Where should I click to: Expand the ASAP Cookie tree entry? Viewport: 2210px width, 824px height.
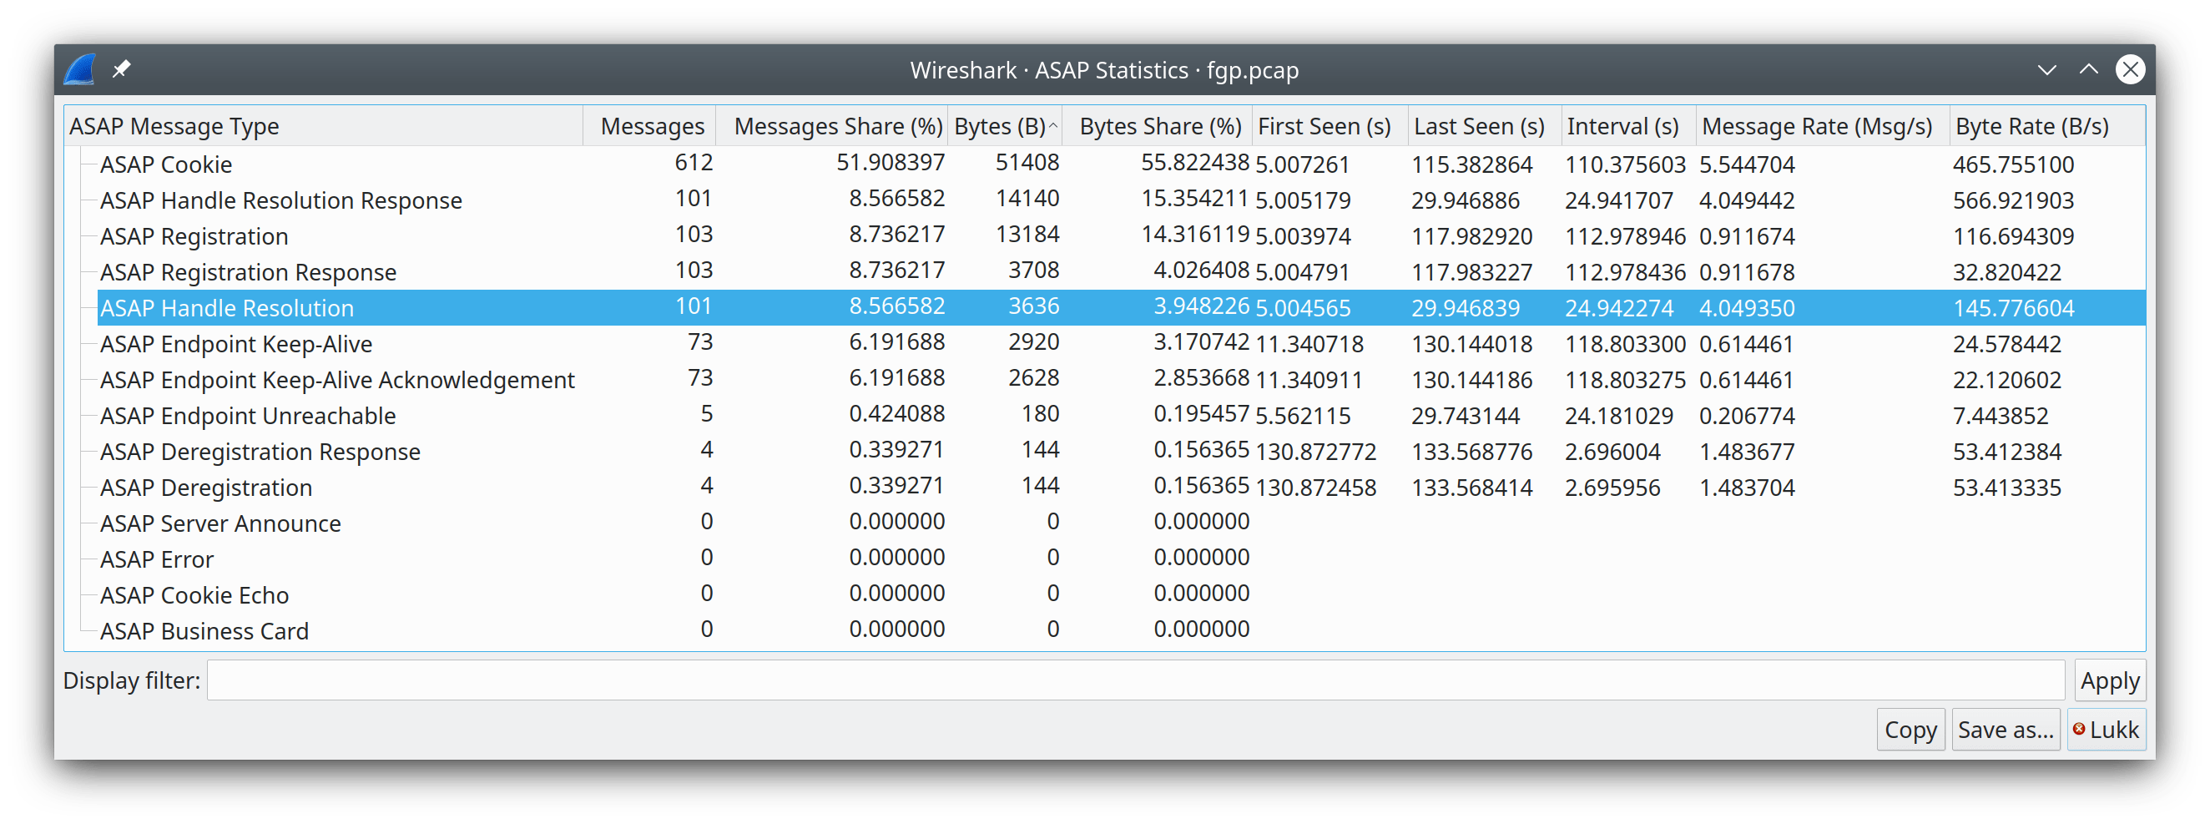click(87, 163)
